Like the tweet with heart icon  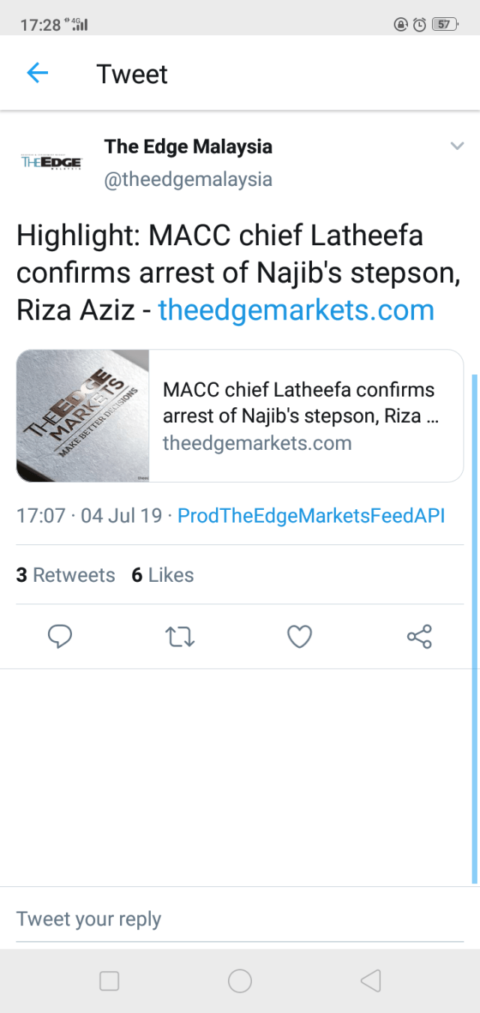[299, 637]
